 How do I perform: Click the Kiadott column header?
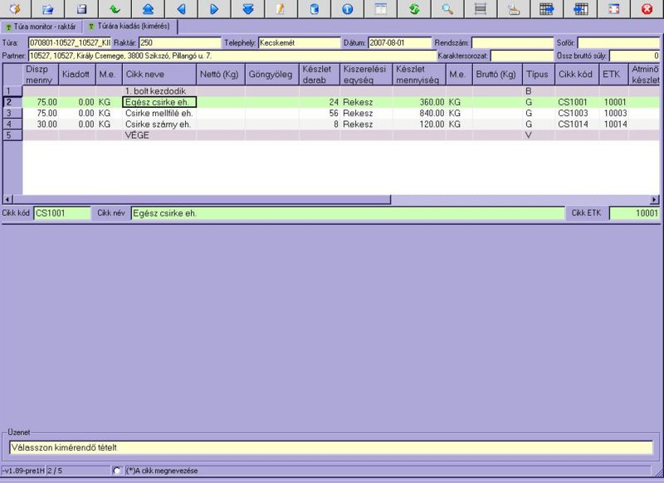[x=77, y=75]
